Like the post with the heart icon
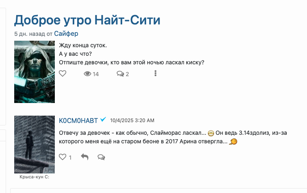The height and width of the screenshot is (193, 307). pyautogui.click(x=63, y=74)
